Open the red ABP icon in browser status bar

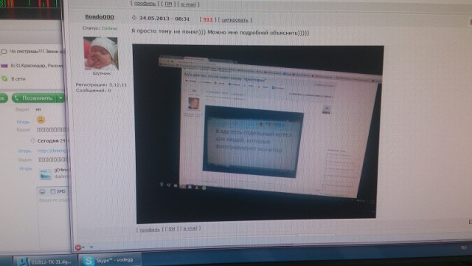tap(78, 248)
